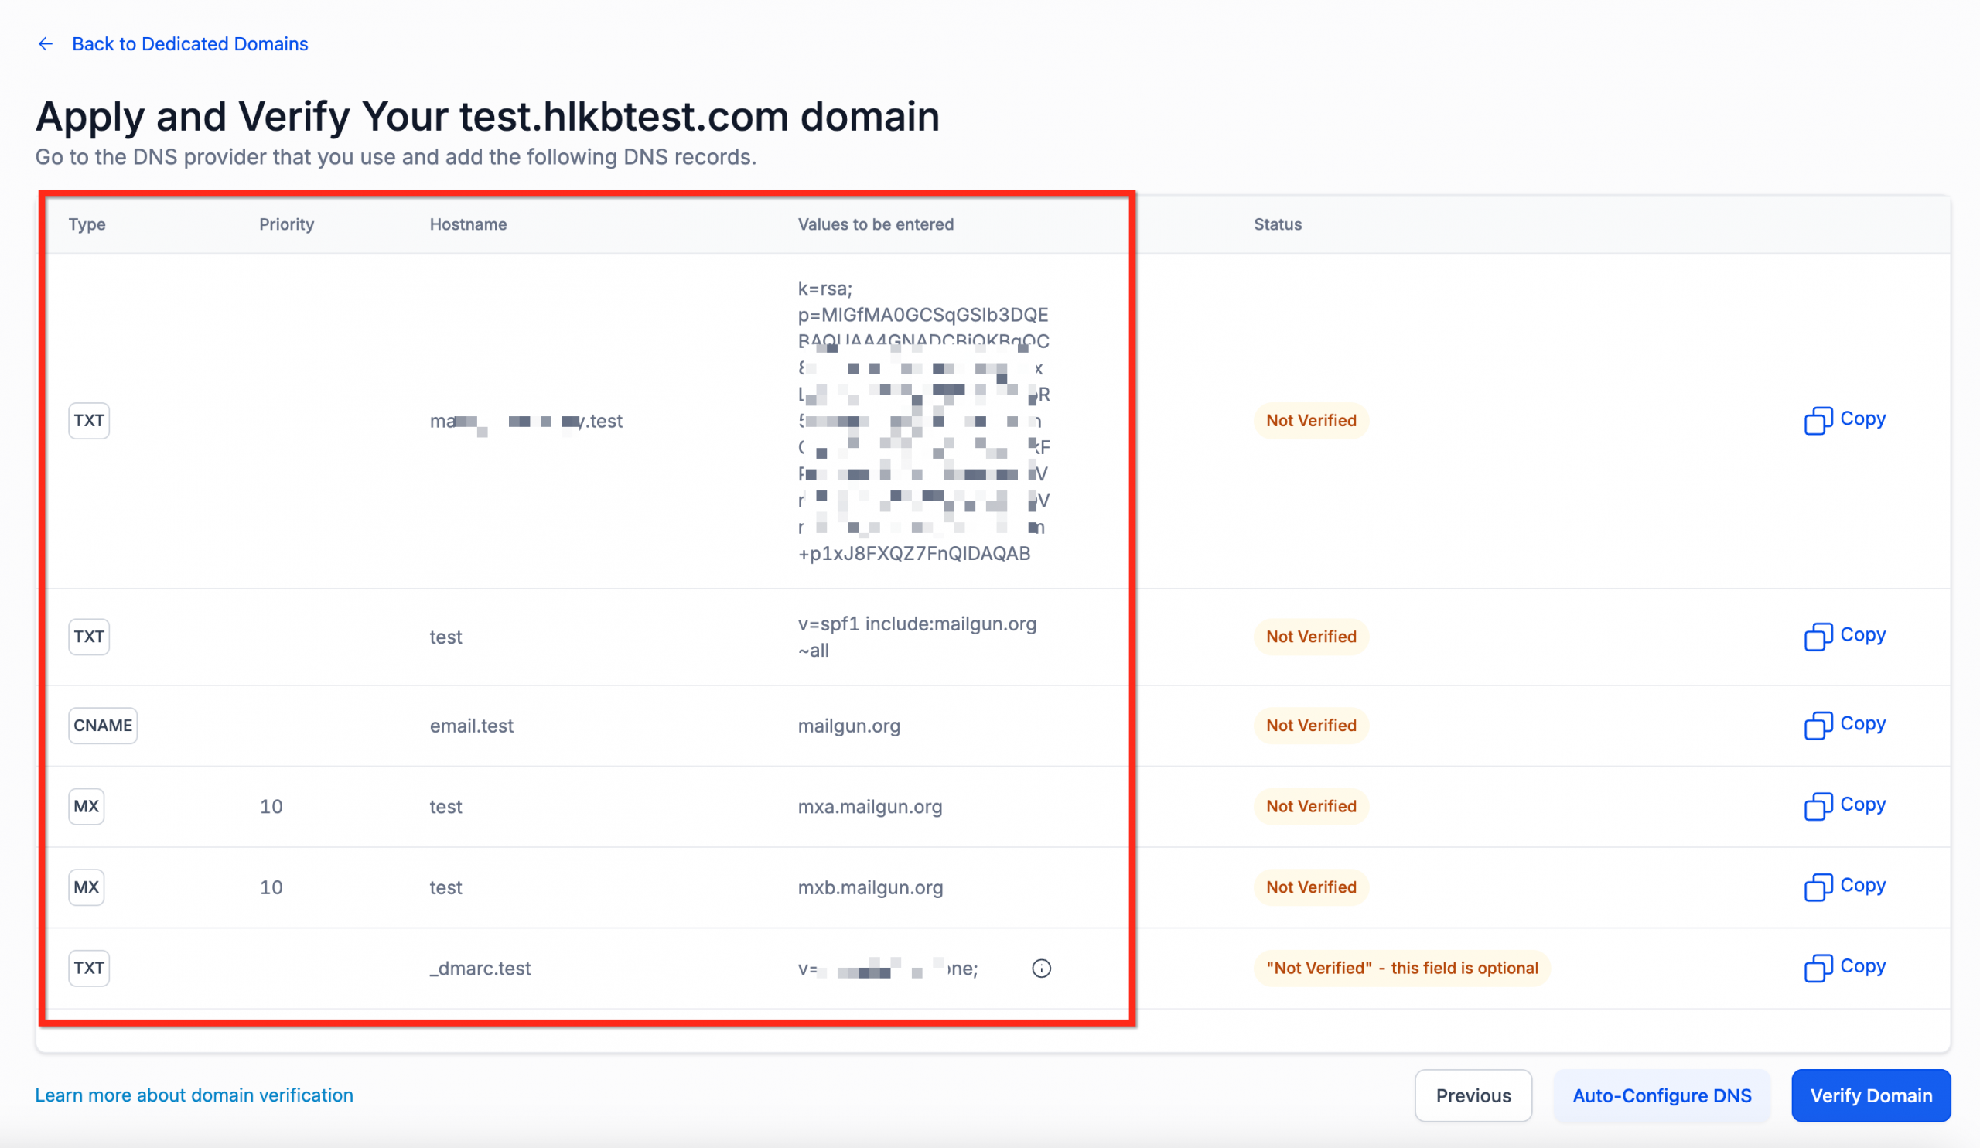Click the optional Not Verified badge on DMARC row
The image size is (1980, 1148).
(x=1401, y=968)
